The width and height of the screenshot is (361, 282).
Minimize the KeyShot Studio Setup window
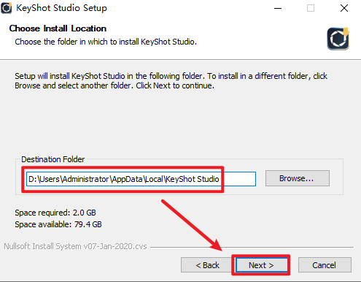(x=278, y=8)
